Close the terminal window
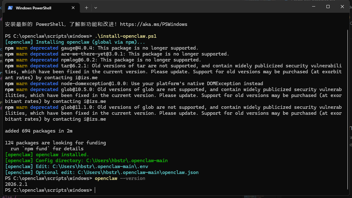 coord(342,7)
